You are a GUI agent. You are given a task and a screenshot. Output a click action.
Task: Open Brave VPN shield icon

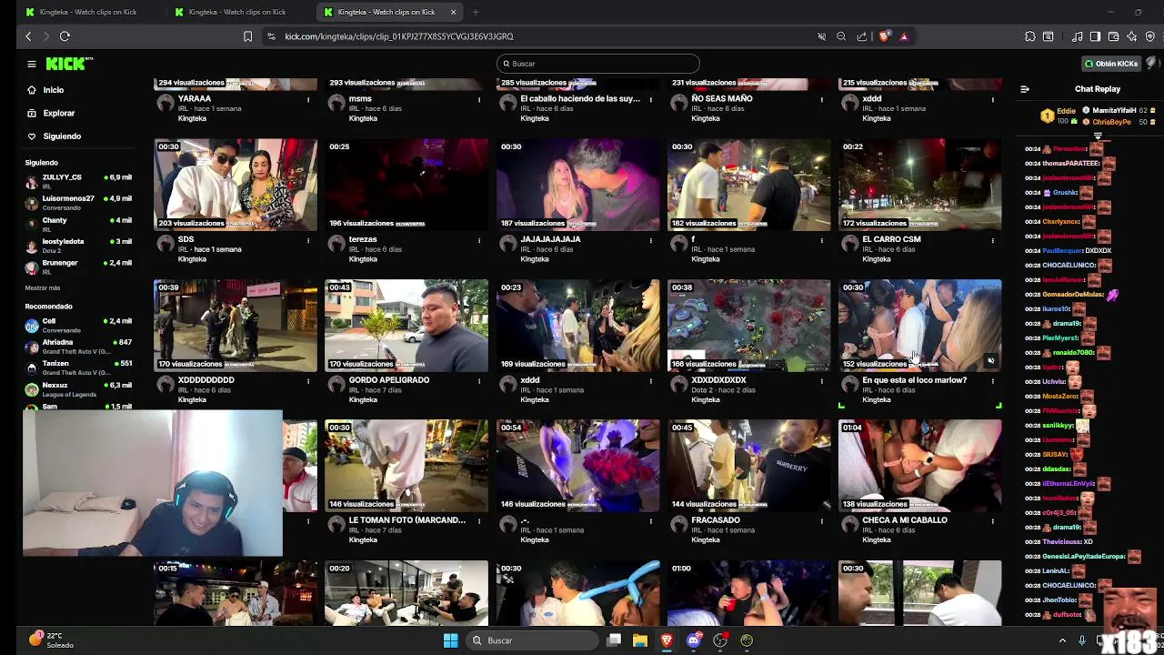1149,36
